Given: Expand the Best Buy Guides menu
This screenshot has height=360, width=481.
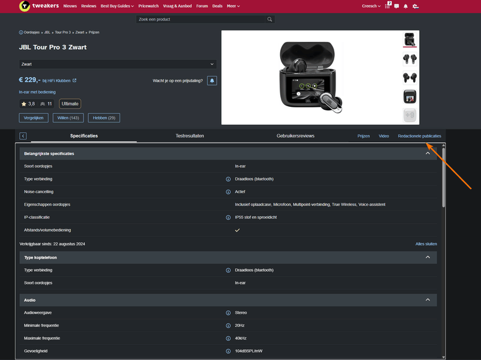Looking at the screenshot, I should [x=117, y=6].
